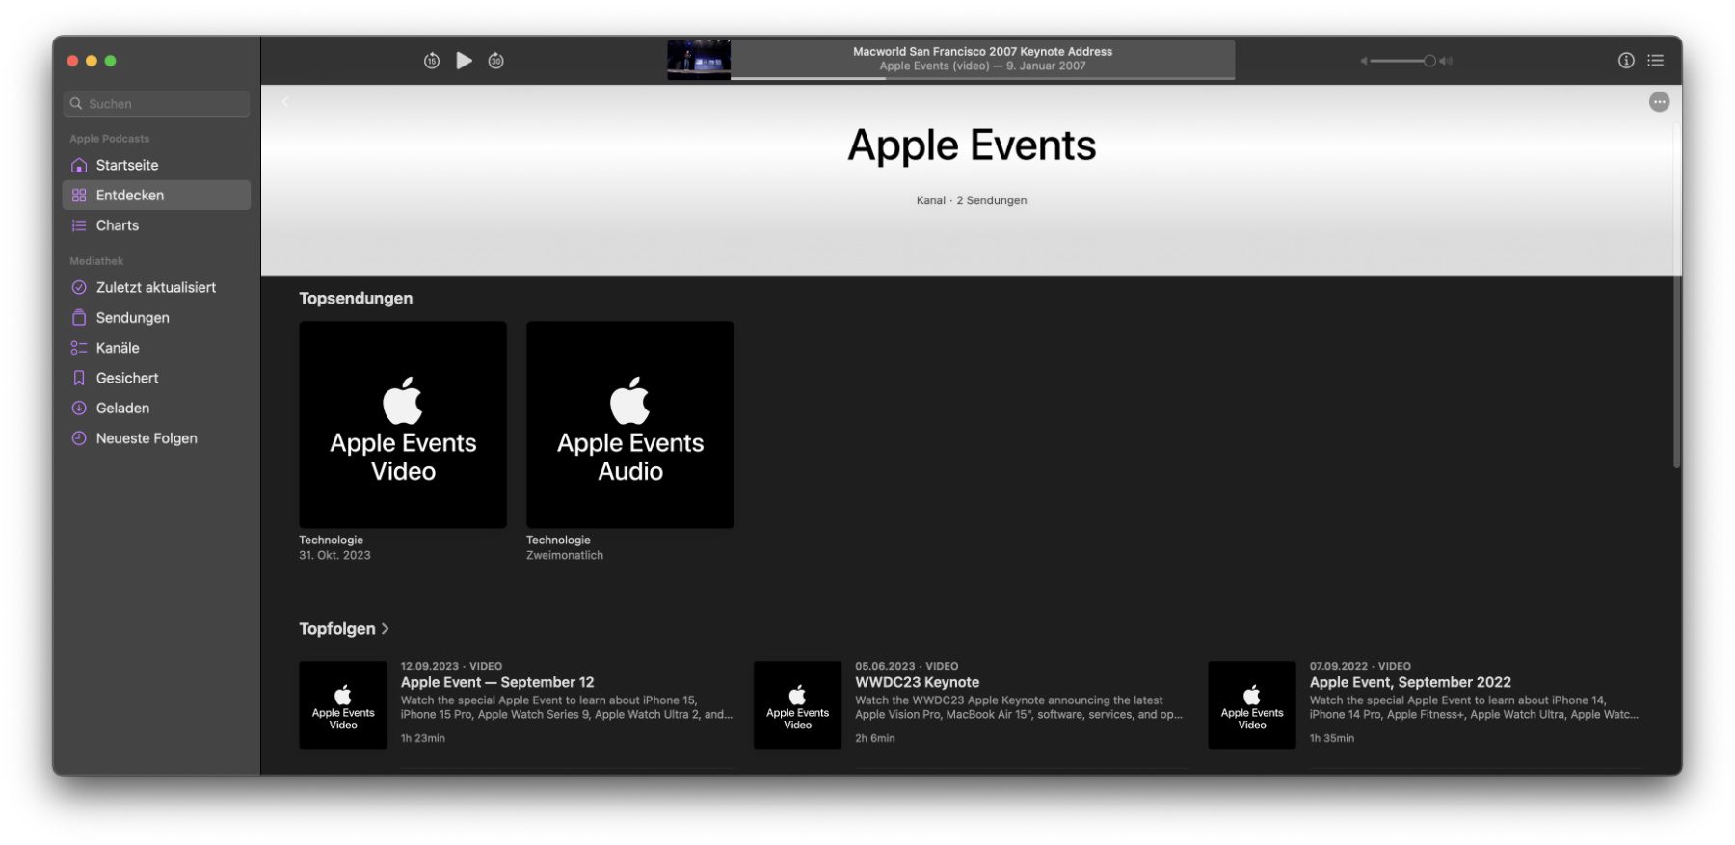Image resolution: width=1735 pixels, height=845 pixels.
Task: Open Startseite in the sidebar
Action: (x=127, y=165)
